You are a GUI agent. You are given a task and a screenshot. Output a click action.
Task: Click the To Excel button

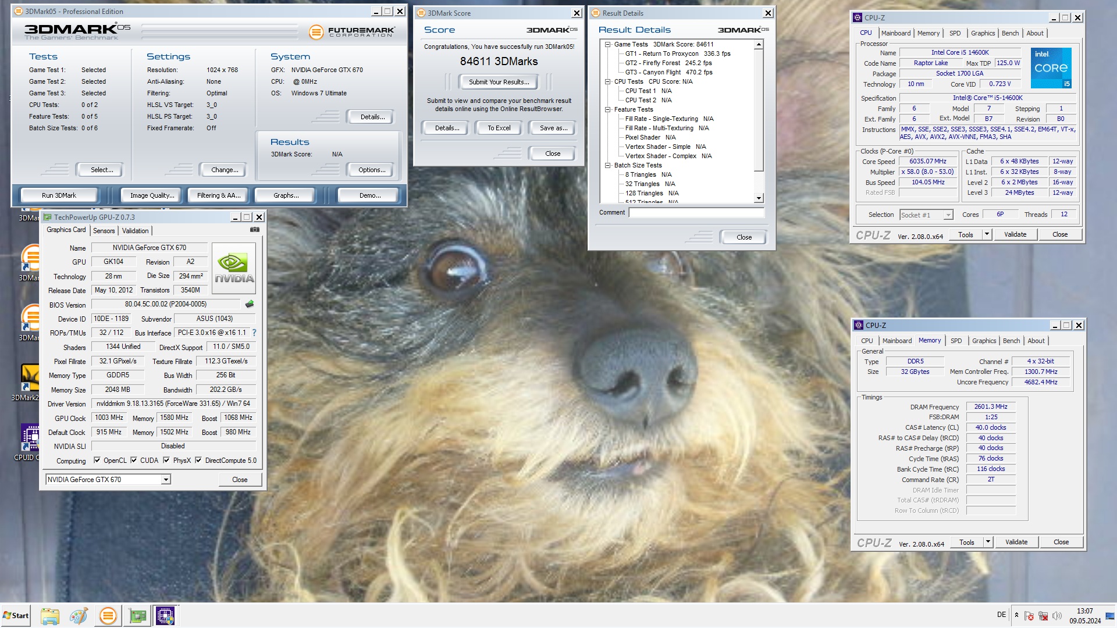pos(499,128)
